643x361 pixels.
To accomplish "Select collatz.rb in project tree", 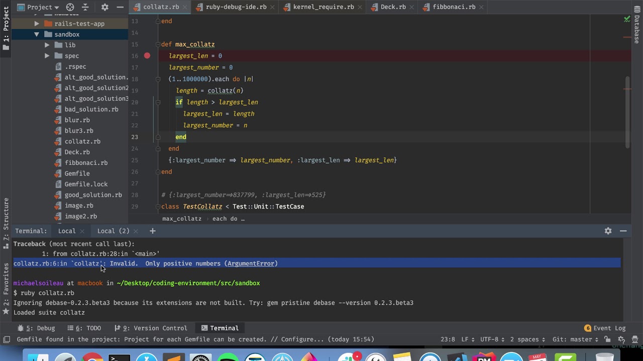I will 82,141.
